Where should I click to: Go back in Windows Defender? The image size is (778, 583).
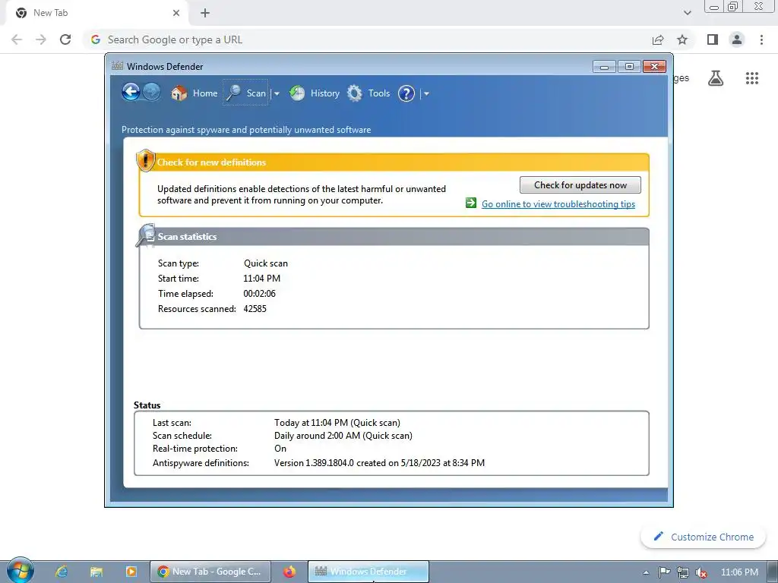click(131, 92)
